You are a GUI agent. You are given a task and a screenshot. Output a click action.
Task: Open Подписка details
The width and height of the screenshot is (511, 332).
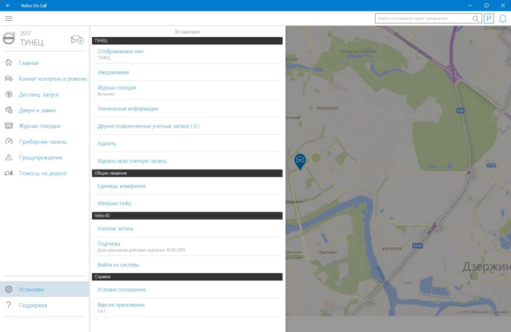(x=187, y=247)
